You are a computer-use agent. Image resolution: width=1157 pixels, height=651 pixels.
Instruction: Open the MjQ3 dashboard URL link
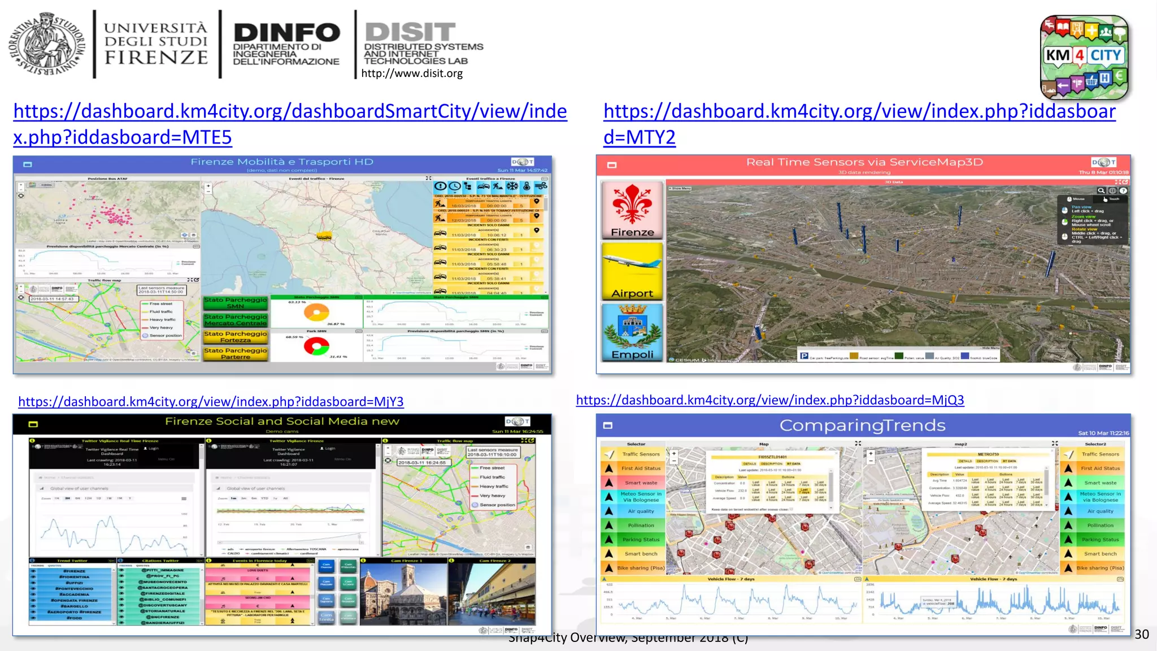[x=770, y=400]
